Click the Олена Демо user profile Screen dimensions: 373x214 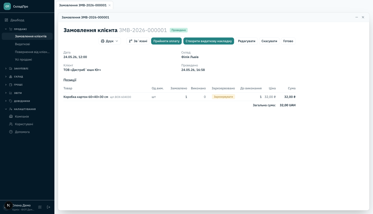pos(19,207)
